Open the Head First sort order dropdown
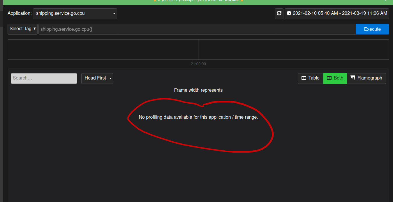 [x=97, y=78]
